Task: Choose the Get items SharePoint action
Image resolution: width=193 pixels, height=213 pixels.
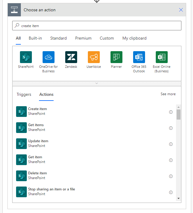Action: click(x=94, y=128)
